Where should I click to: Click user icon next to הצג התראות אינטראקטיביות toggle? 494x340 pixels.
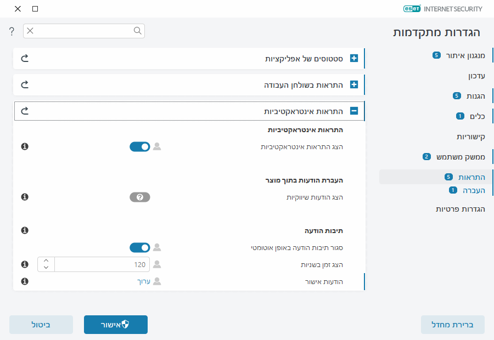click(157, 146)
